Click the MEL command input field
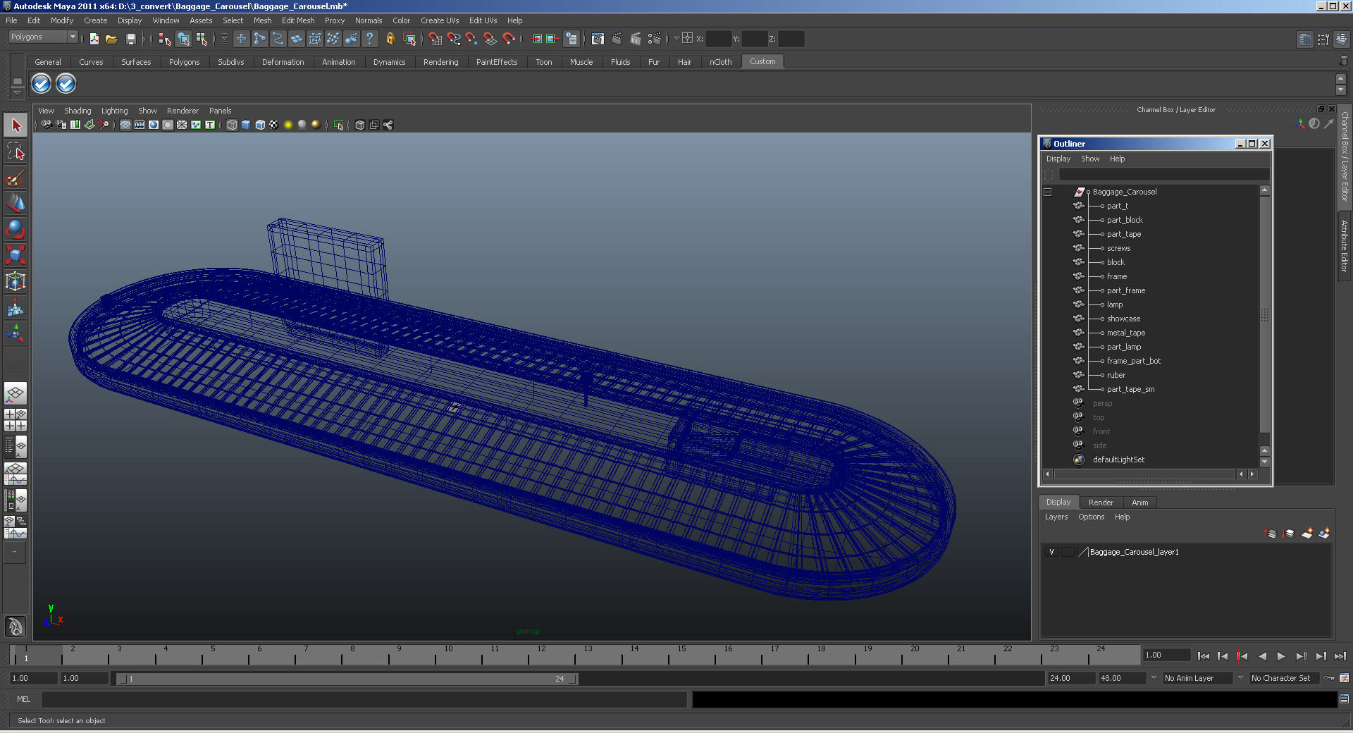 (364, 699)
